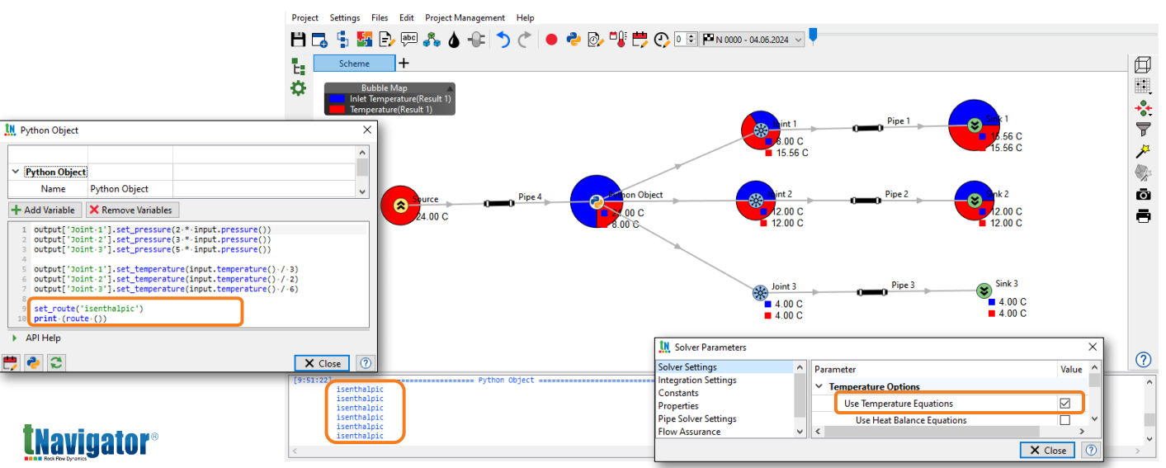This screenshot has height=468, width=1166.
Task: Click Close button in Solver Parameters dialog
Action: pyautogui.click(x=1048, y=450)
